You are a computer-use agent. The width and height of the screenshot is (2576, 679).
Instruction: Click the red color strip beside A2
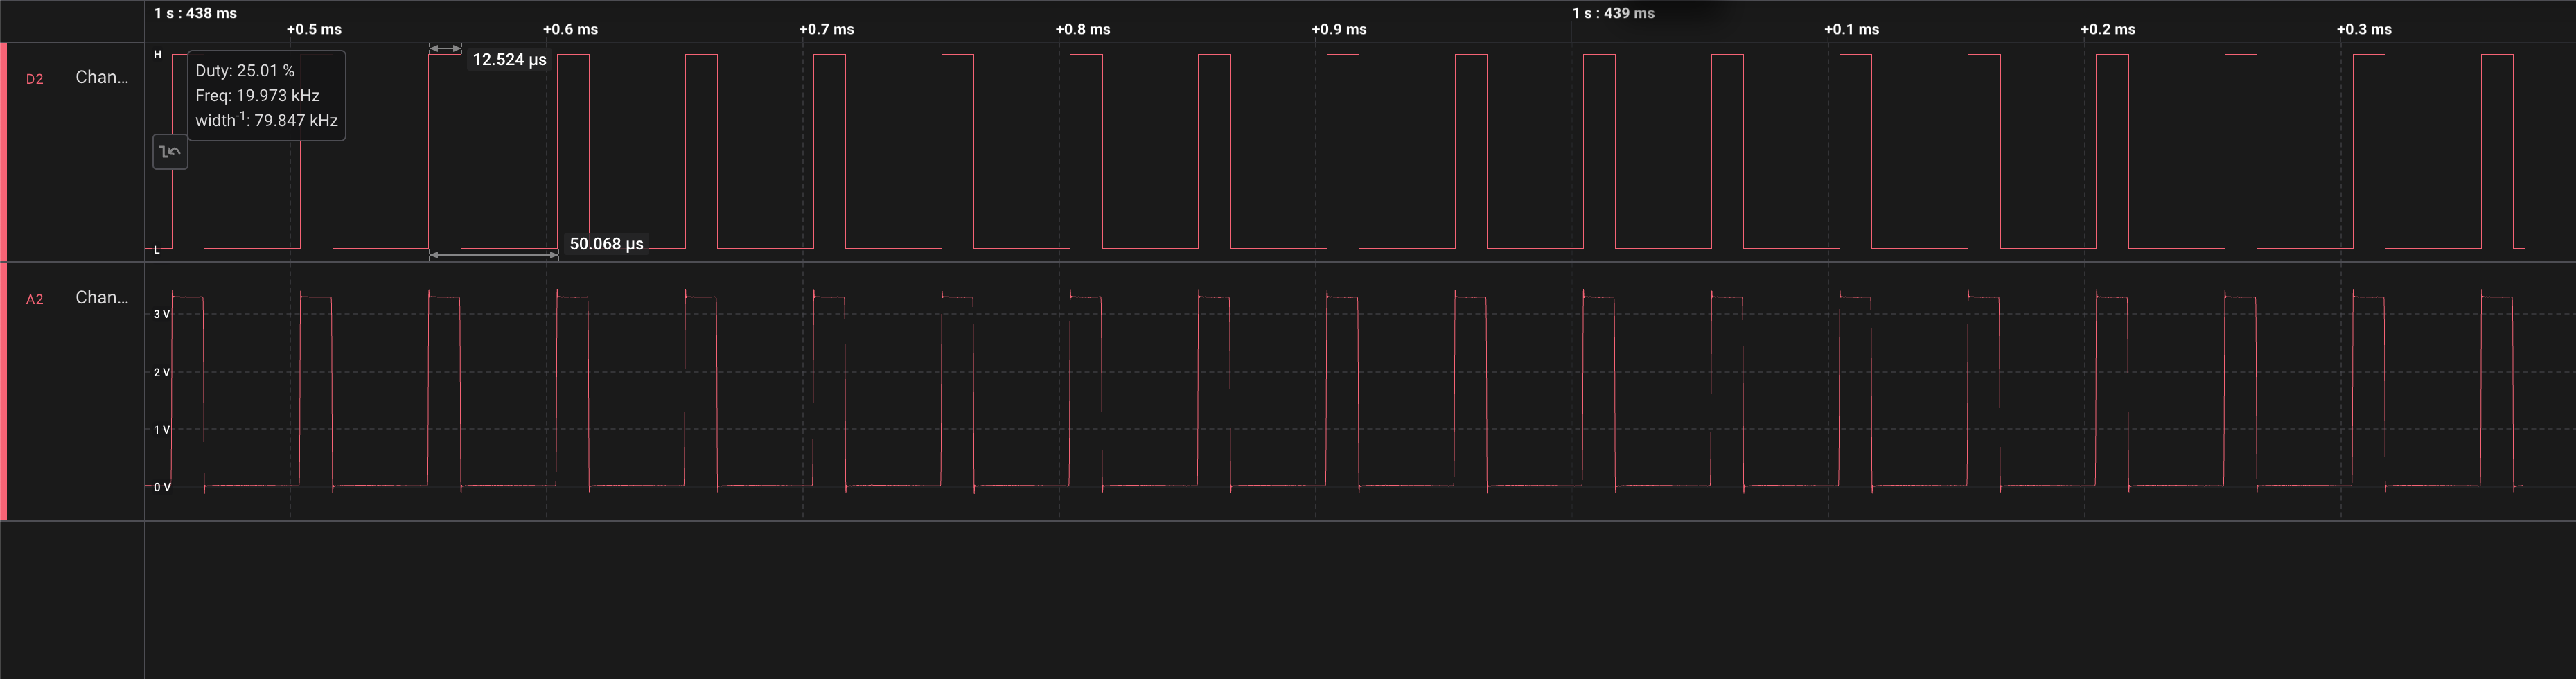coord(4,391)
